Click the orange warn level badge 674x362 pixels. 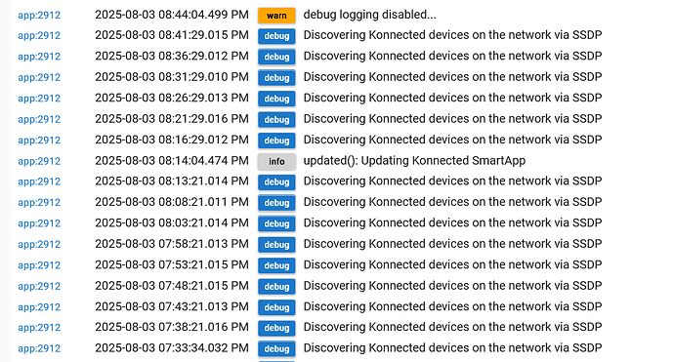[276, 16]
